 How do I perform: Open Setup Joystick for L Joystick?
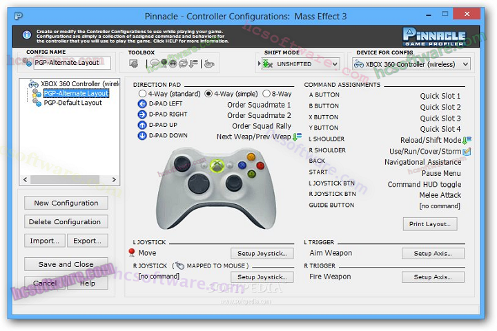[262, 253]
